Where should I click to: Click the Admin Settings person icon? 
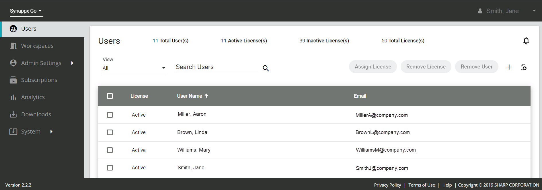click(13, 63)
